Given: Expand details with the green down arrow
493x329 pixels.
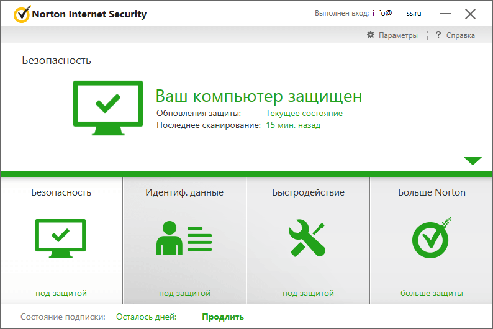Looking at the screenshot, I should click(x=473, y=161).
